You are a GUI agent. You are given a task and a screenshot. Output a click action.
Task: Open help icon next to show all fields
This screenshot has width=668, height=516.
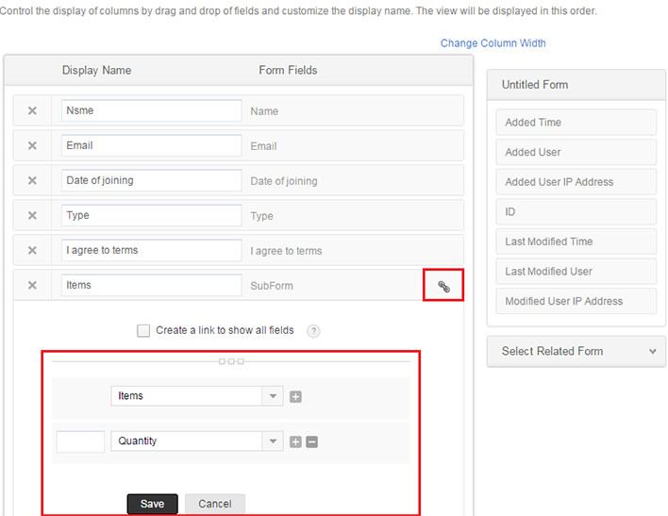pos(313,331)
